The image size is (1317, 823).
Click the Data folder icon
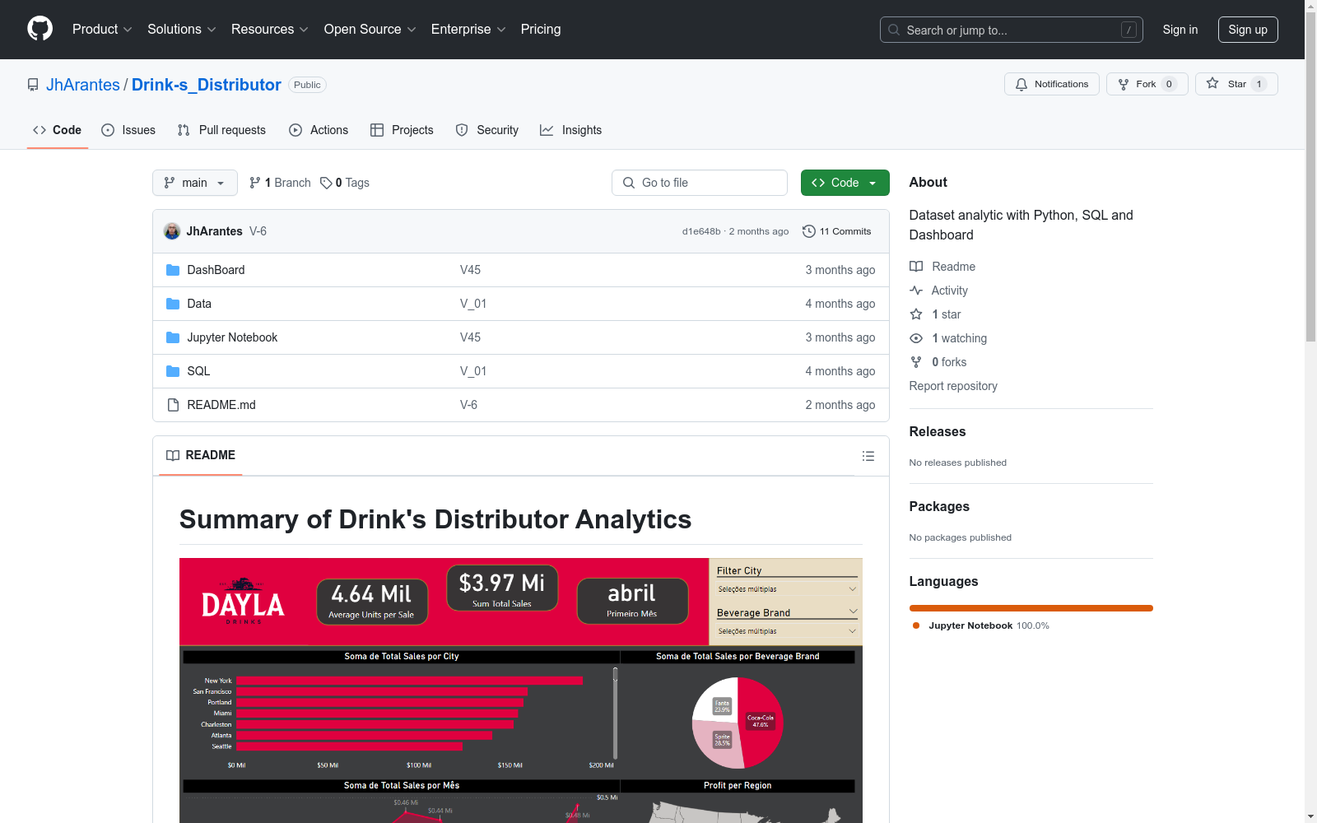173,304
